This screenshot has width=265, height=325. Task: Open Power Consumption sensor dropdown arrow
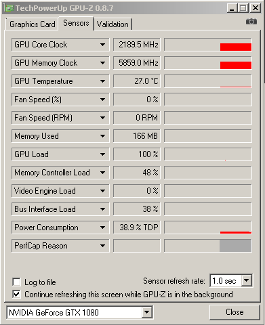tap(102, 227)
